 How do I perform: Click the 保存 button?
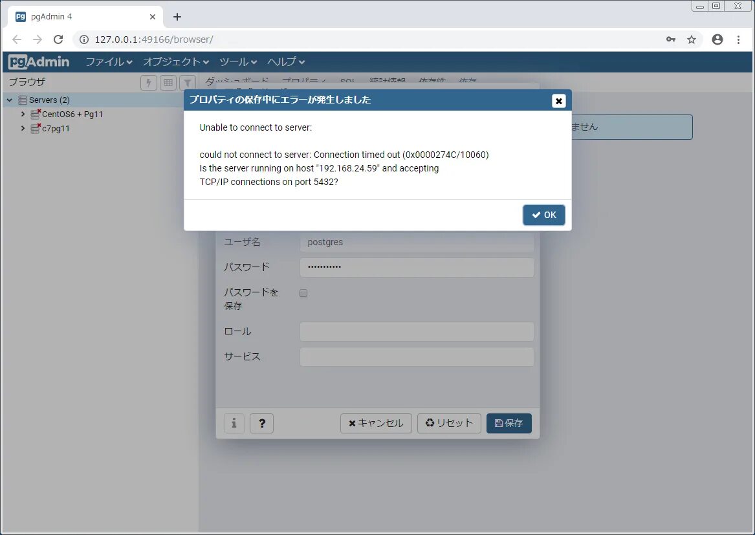[x=509, y=423]
